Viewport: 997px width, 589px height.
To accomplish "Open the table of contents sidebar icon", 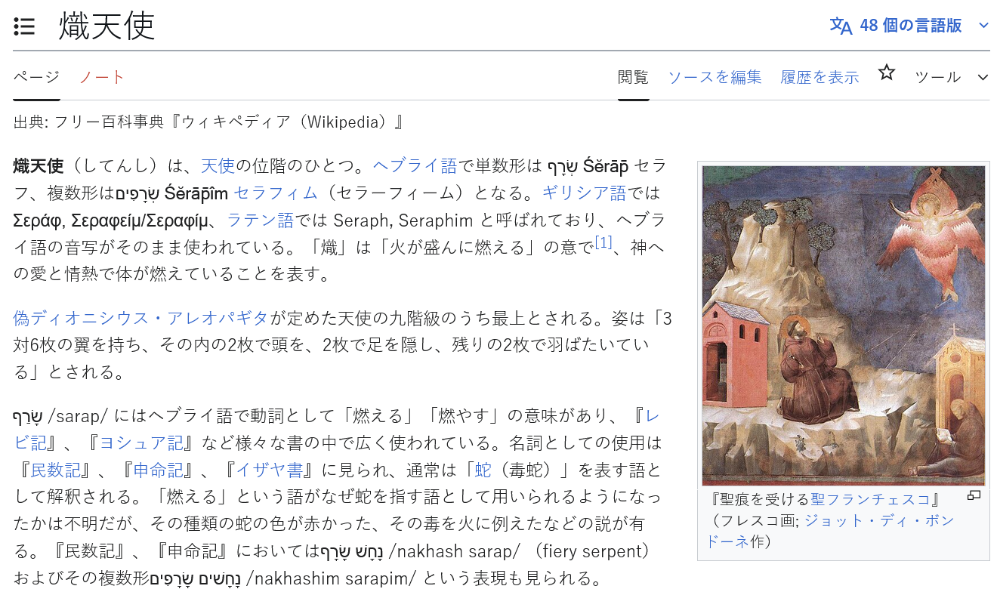I will pos(25,27).
